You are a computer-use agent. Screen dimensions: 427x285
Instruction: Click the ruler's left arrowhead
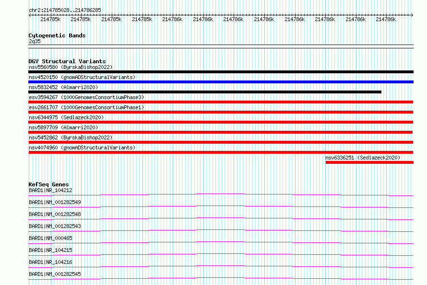point(30,15)
